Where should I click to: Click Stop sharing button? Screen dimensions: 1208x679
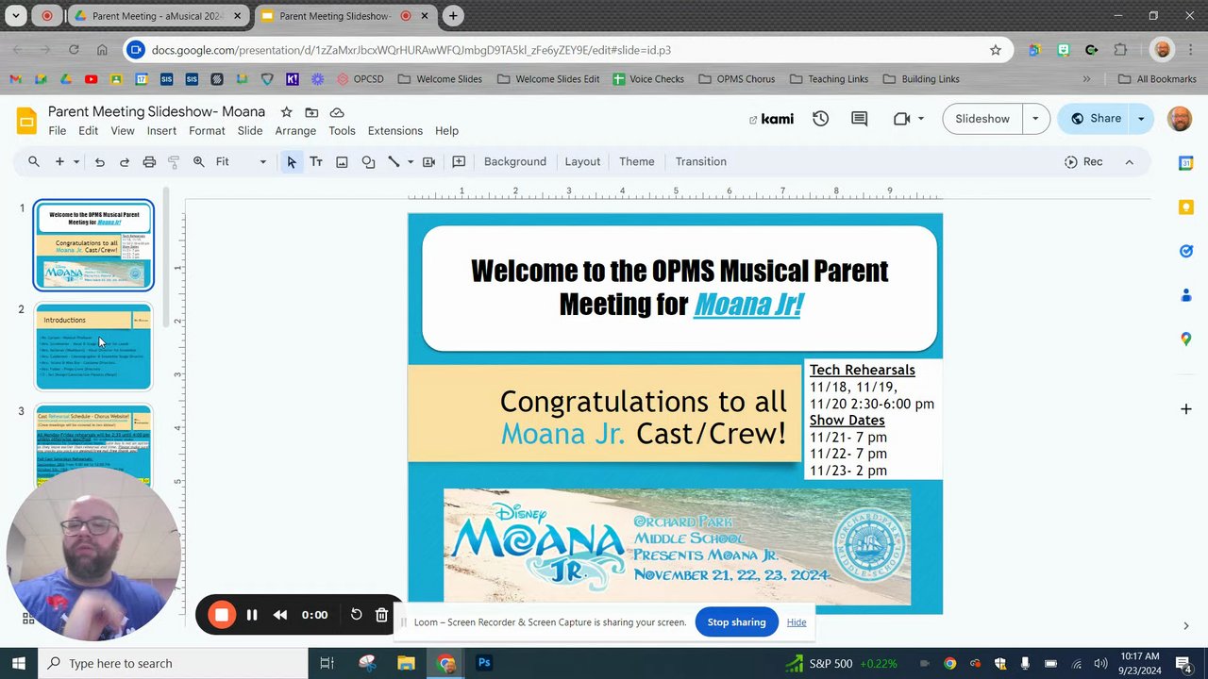(736, 622)
